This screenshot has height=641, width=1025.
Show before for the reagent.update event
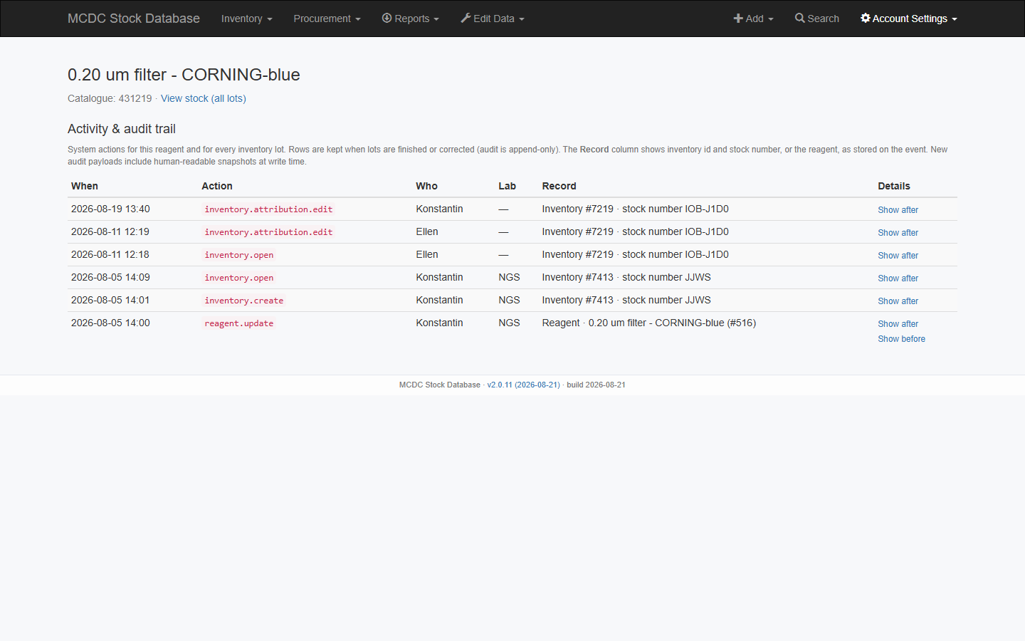click(x=901, y=339)
